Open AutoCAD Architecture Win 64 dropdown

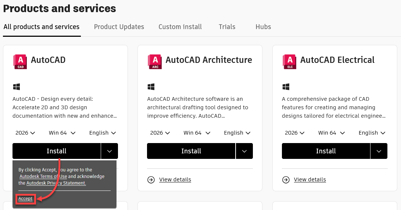(197, 133)
